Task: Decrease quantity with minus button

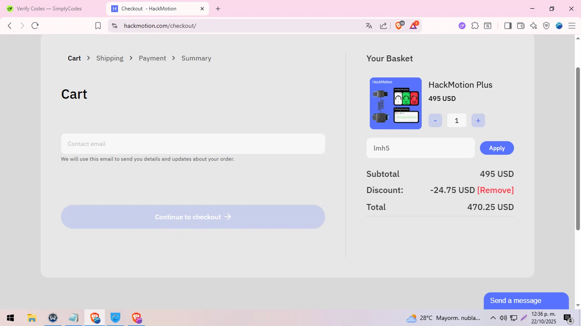Action: point(435,121)
